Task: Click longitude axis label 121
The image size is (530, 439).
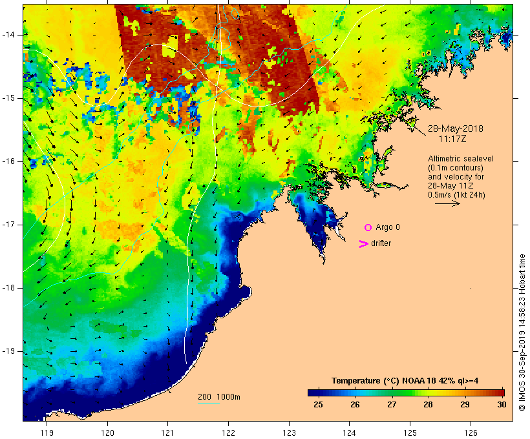Action: pos(167,433)
